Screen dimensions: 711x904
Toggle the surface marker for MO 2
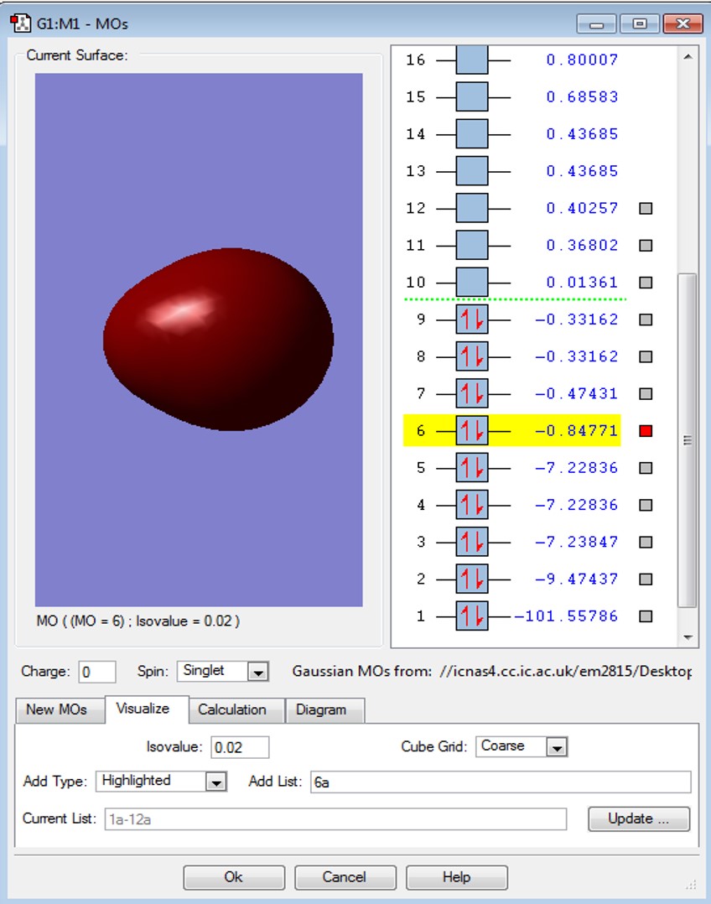[x=646, y=579]
